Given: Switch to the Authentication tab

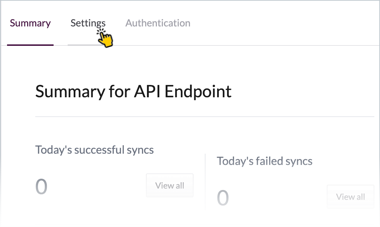Looking at the screenshot, I should (x=158, y=23).
